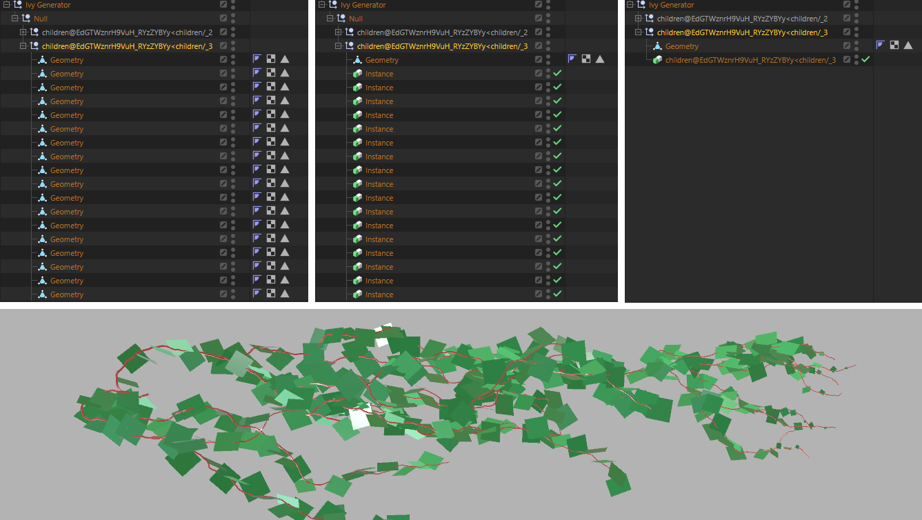922x520 pixels.
Task: Select the children/_3 name in the left panel
Action: pos(126,46)
